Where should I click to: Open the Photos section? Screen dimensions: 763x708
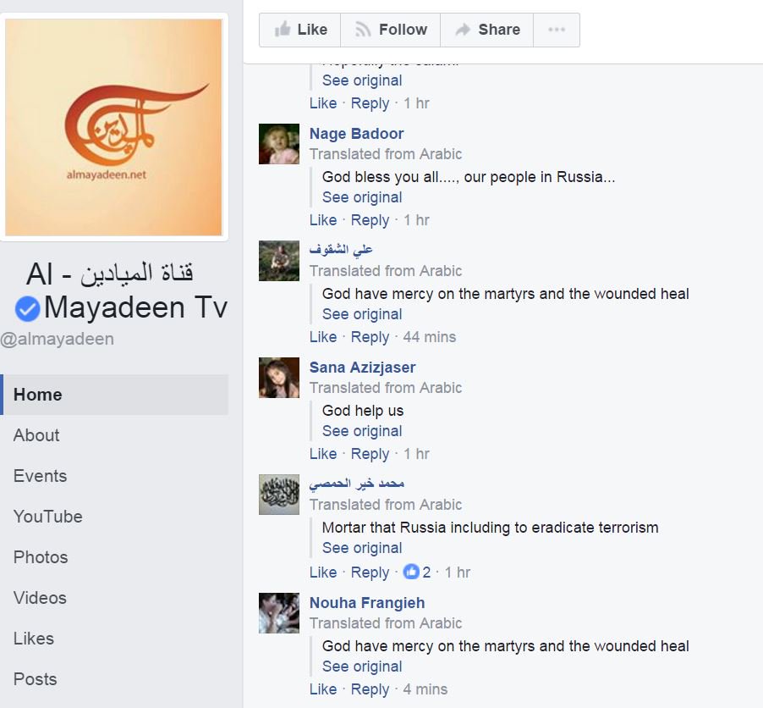[41, 557]
